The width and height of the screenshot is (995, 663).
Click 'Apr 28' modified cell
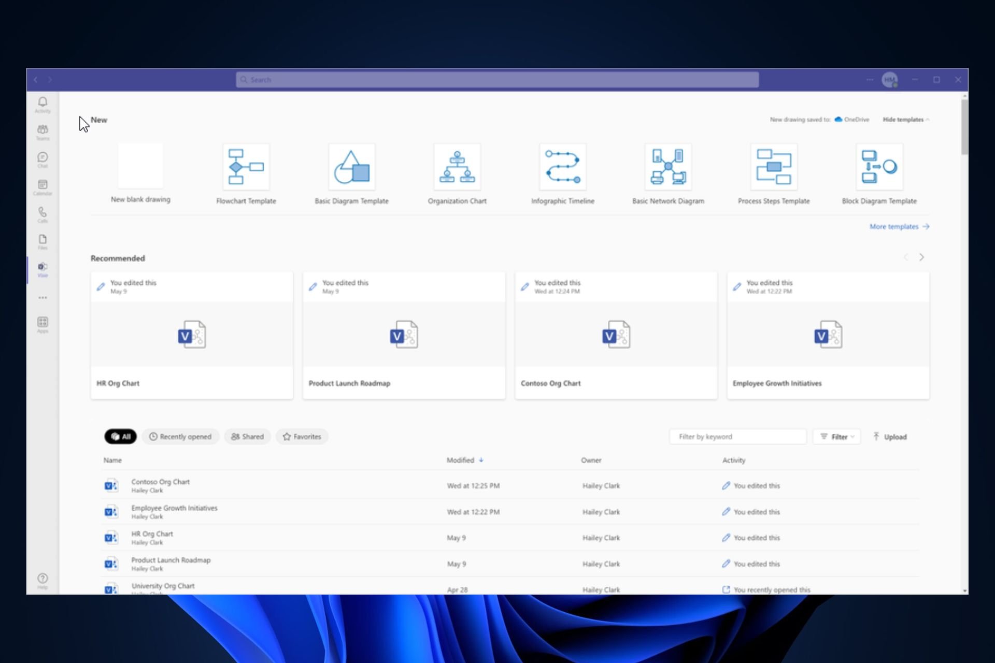(x=457, y=589)
